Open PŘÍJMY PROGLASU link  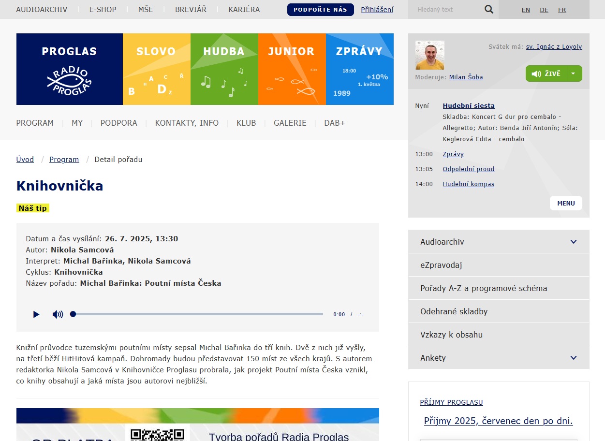[x=452, y=402]
